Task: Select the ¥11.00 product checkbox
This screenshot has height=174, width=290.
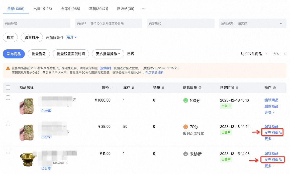Action: 8,151
